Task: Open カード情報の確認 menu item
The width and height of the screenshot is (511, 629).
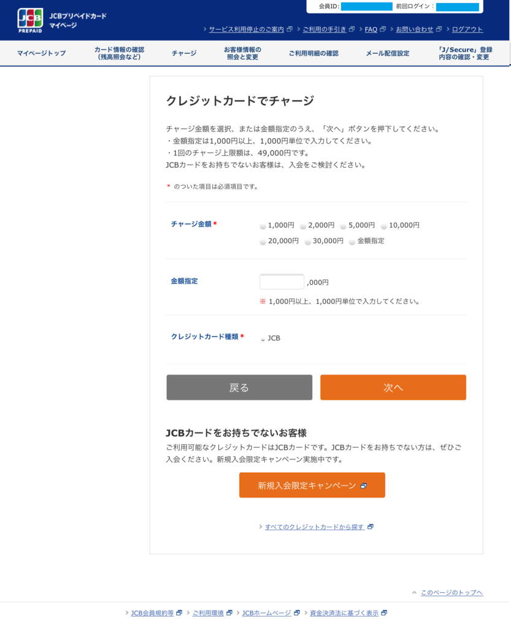Action: click(120, 53)
